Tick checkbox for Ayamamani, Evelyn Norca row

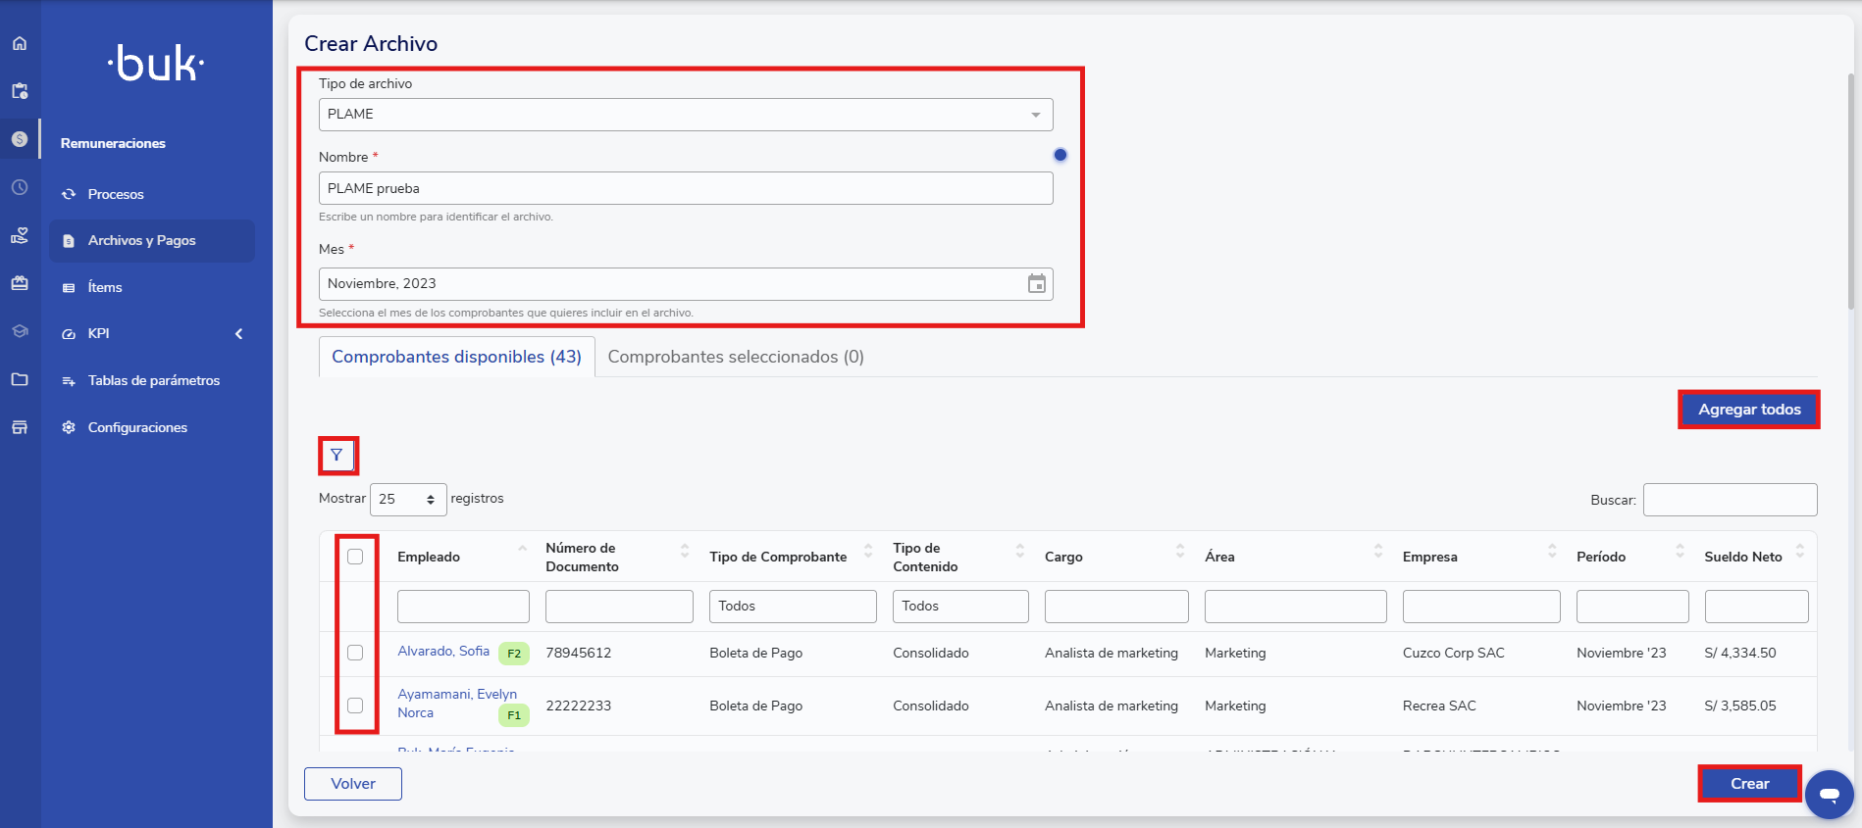355,706
